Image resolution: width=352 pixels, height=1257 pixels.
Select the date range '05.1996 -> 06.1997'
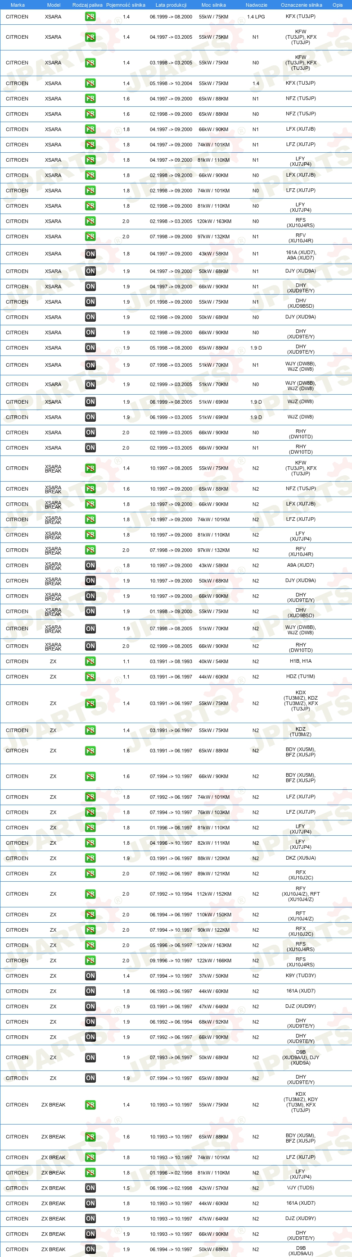tap(171, 945)
